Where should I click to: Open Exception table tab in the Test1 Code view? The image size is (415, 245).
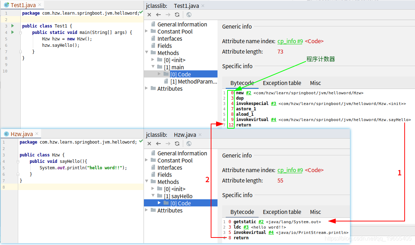click(x=282, y=83)
